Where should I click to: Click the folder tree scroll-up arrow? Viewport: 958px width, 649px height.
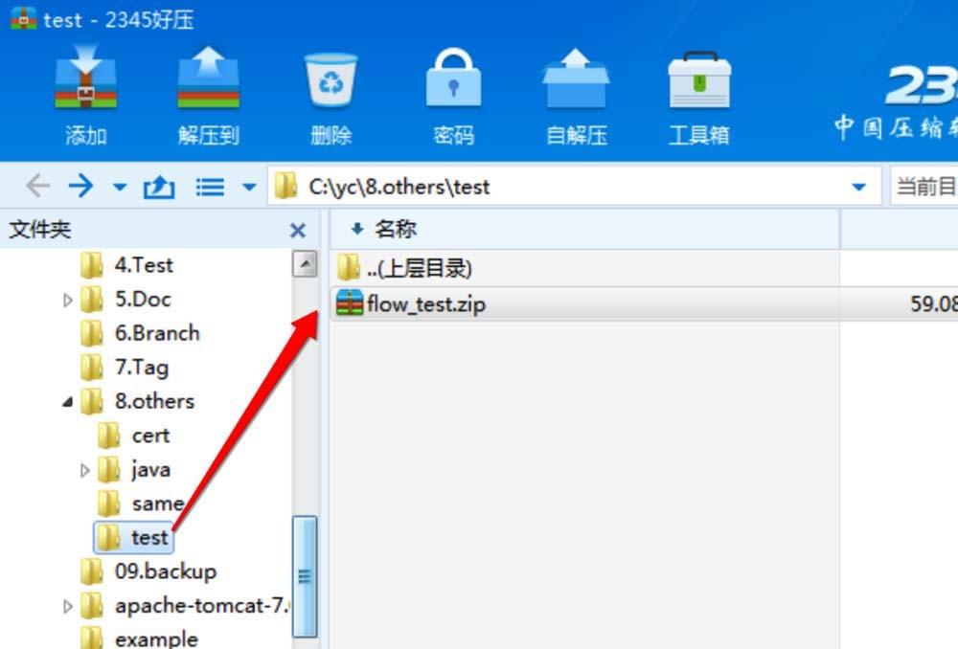pos(305,264)
